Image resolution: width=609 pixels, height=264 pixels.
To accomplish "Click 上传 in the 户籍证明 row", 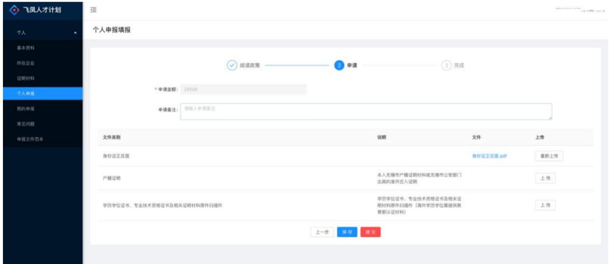I will coord(545,179).
